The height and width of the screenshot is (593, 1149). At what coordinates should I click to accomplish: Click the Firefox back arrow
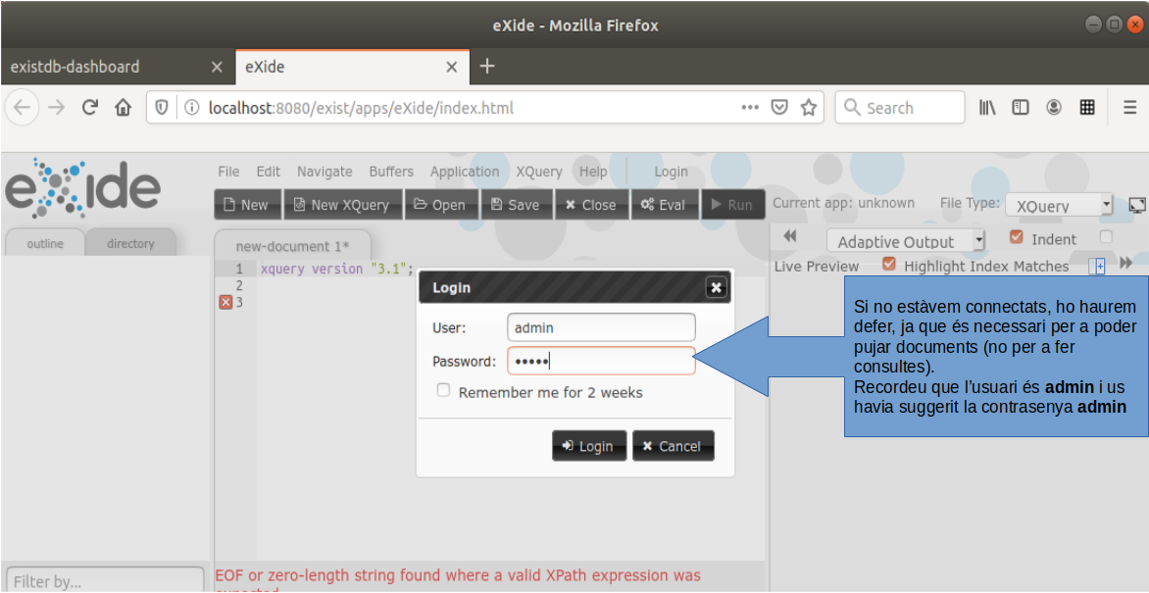[22, 108]
